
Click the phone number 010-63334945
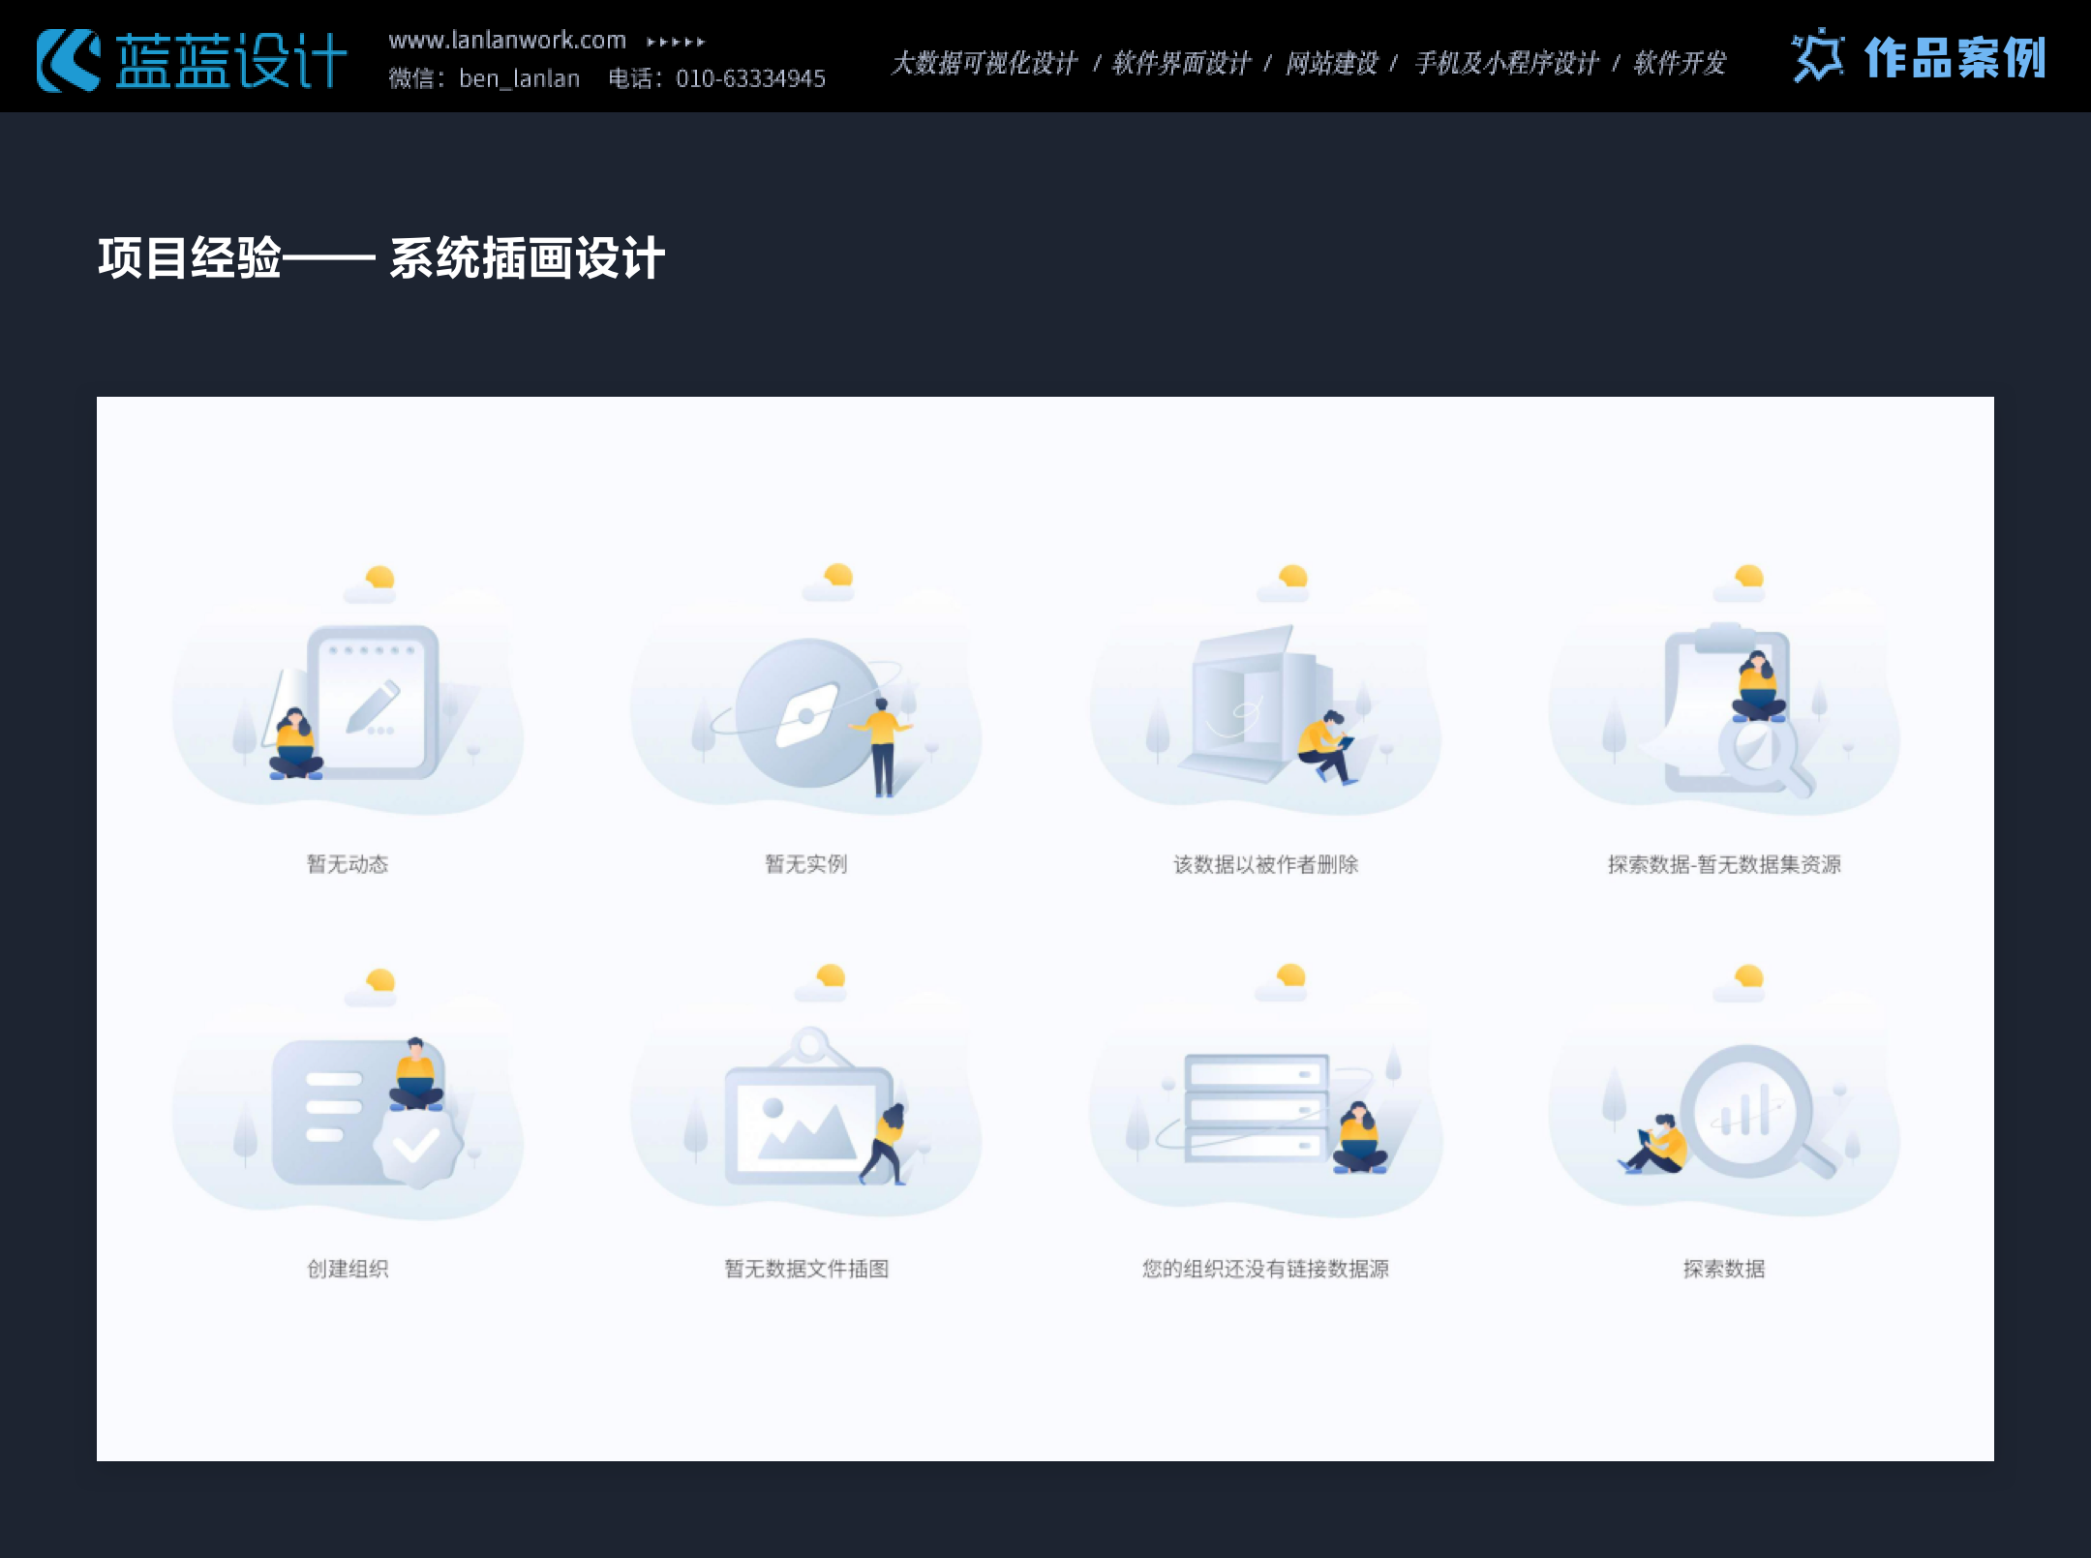point(750,79)
